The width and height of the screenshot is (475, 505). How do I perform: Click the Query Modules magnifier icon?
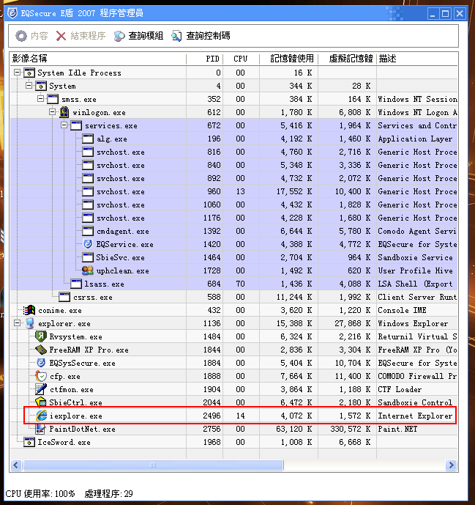pos(119,36)
